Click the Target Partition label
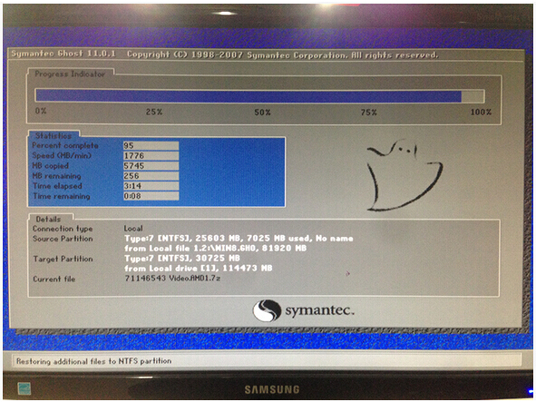The image size is (536, 402). click(63, 259)
